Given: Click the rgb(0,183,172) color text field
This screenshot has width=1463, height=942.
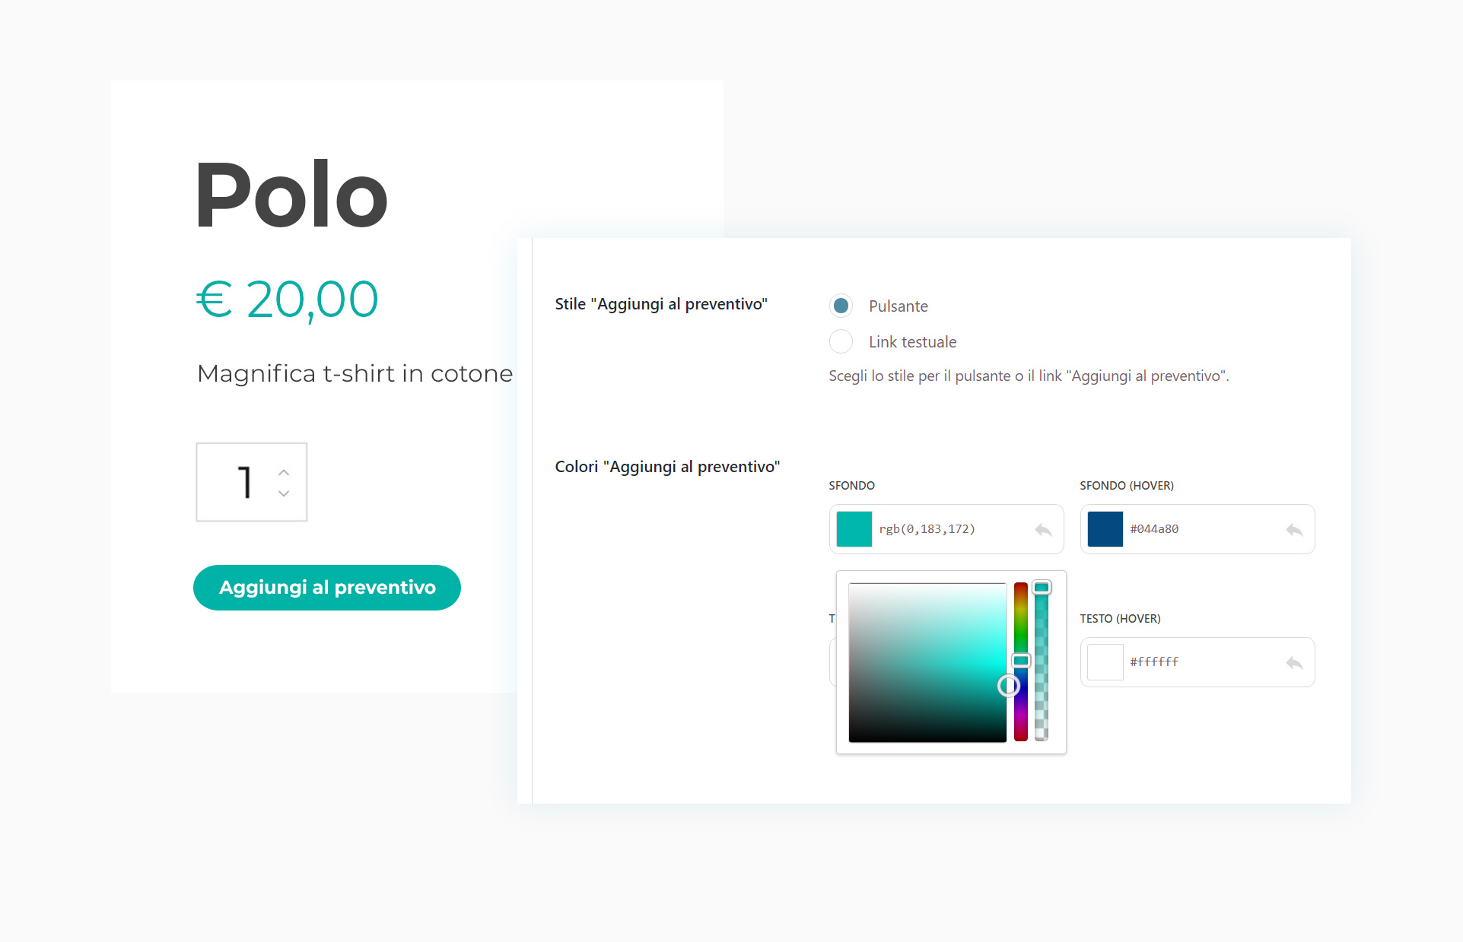Looking at the screenshot, I should pyautogui.click(x=951, y=529).
